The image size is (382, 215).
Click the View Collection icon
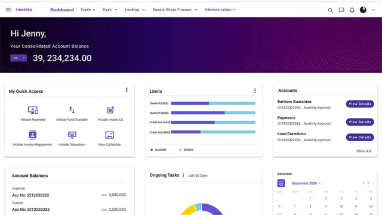click(x=110, y=135)
